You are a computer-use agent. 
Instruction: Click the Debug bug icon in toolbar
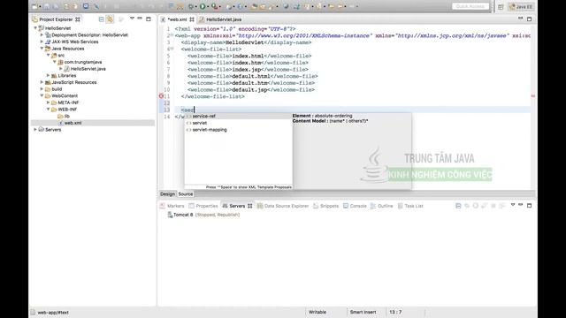tap(191, 6)
